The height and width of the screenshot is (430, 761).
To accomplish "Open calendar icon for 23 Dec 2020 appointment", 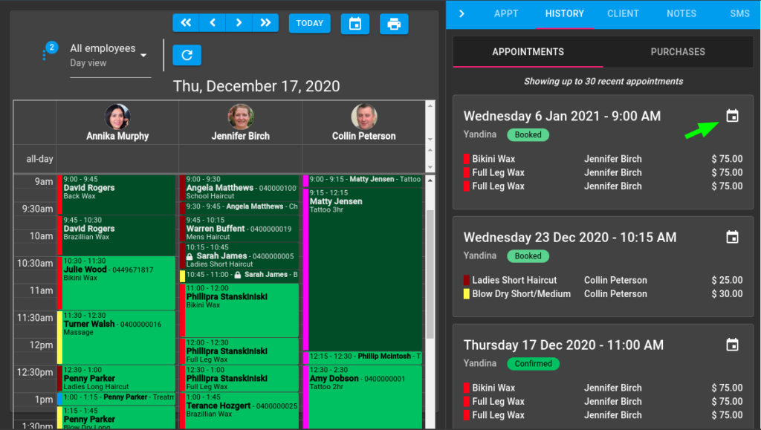I will coord(732,237).
